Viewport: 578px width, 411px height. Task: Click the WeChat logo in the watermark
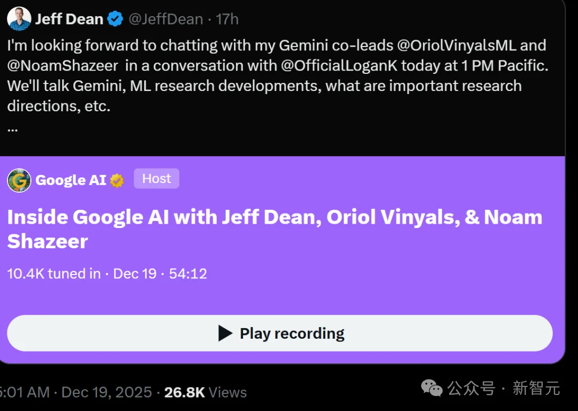pyautogui.click(x=432, y=387)
